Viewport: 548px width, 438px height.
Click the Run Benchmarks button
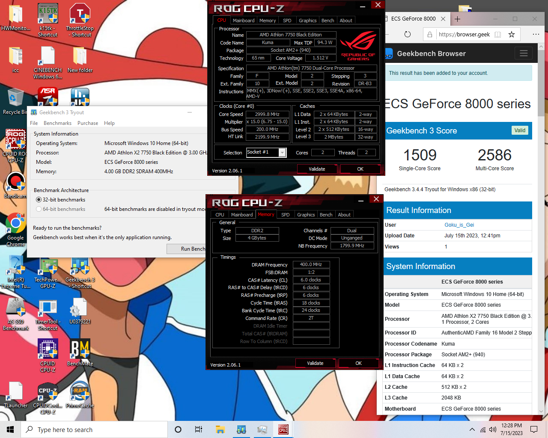point(187,249)
